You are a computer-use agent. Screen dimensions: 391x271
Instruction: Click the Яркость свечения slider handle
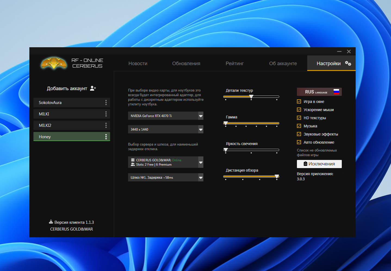225,150
